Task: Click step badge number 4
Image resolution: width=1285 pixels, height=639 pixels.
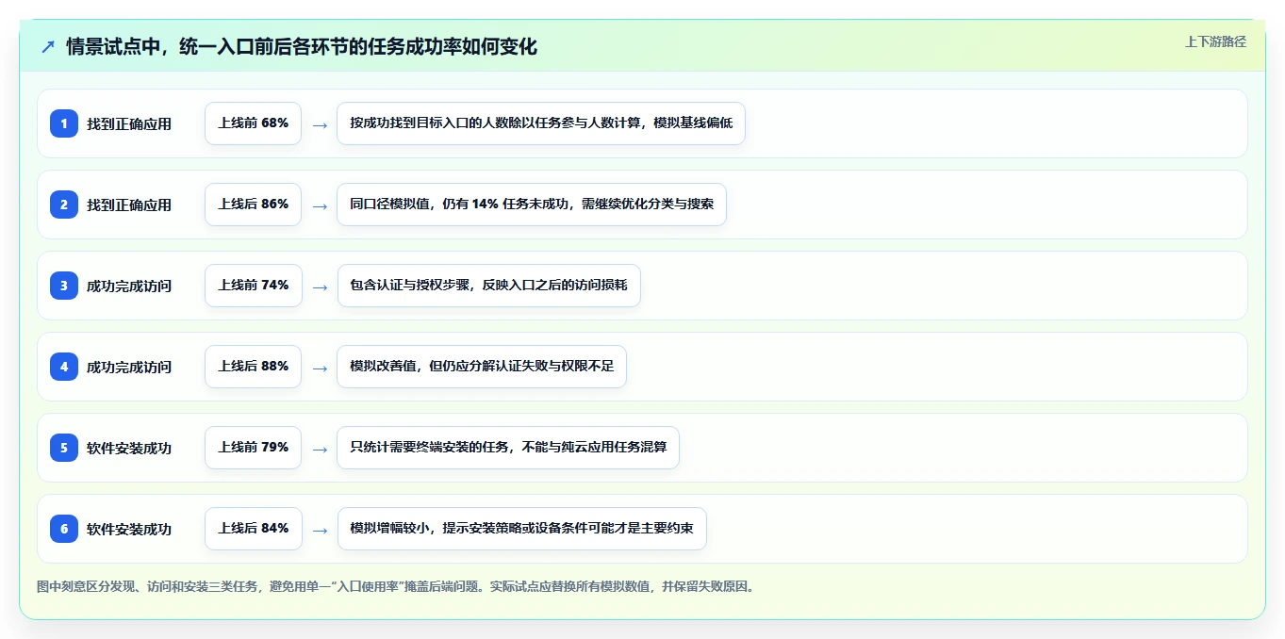Action: [64, 367]
